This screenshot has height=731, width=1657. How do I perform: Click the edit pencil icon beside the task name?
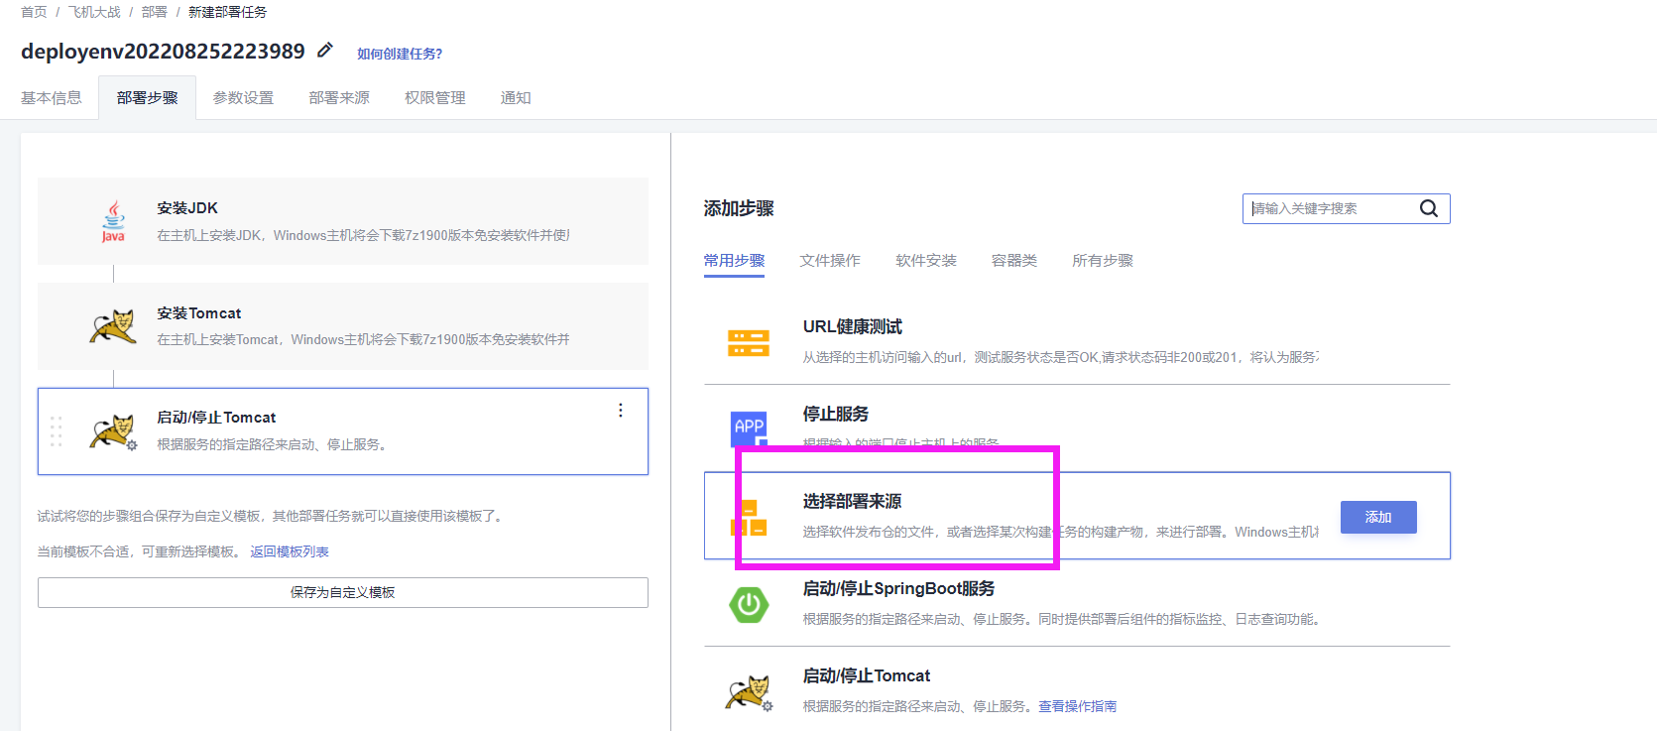pyautogui.click(x=325, y=51)
